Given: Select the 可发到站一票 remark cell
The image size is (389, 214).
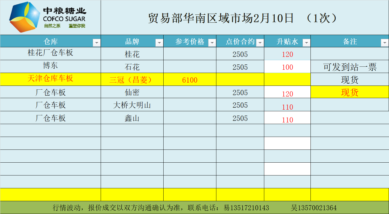Looking at the screenshot, I should coord(350,67).
